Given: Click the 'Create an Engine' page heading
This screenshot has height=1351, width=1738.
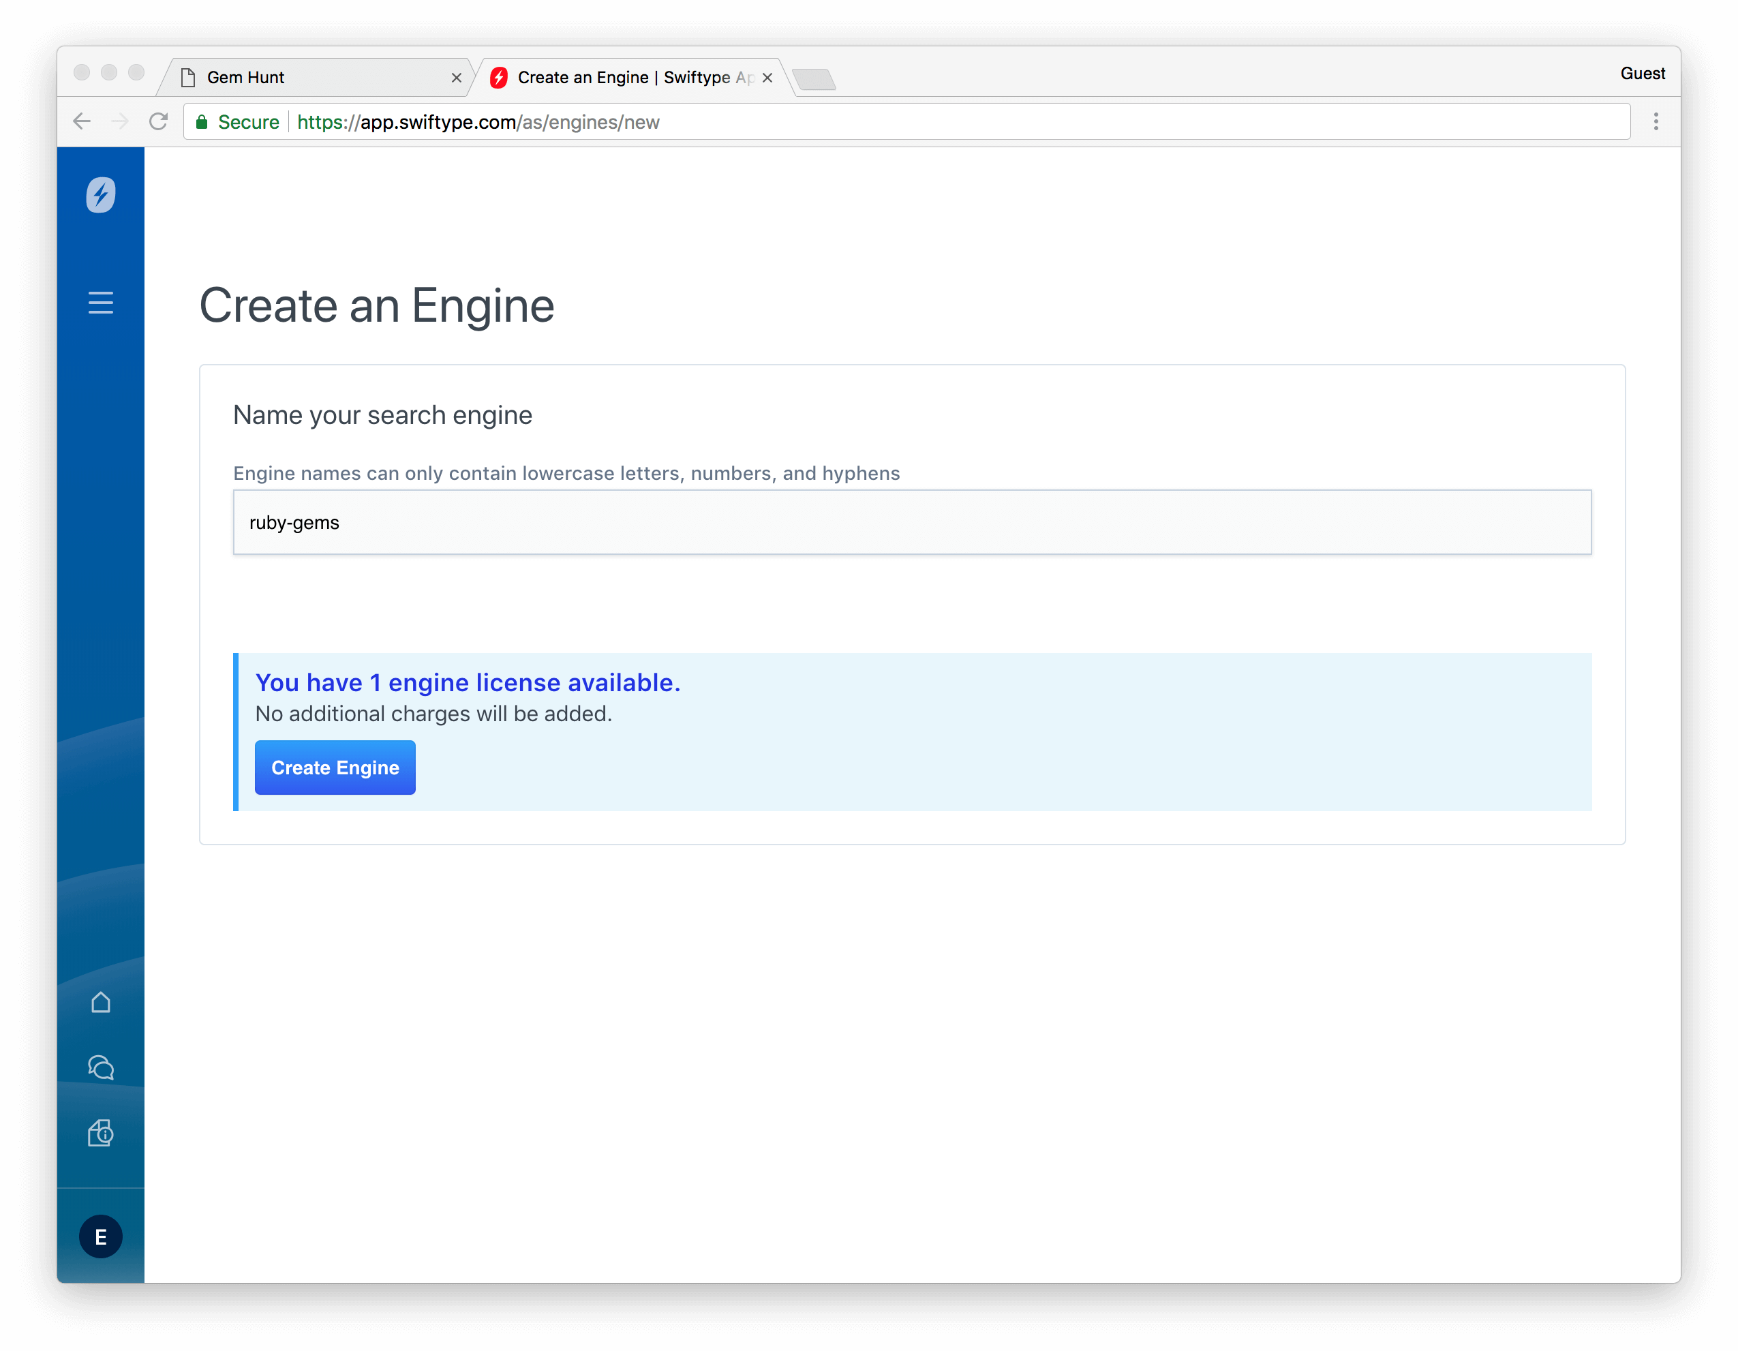Looking at the screenshot, I should click(x=376, y=306).
